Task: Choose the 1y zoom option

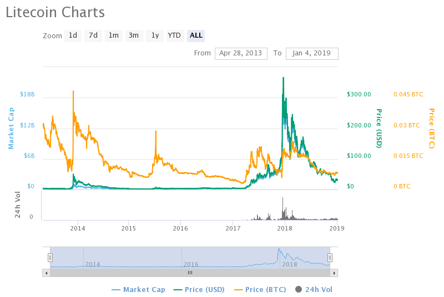Action: coord(155,35)
